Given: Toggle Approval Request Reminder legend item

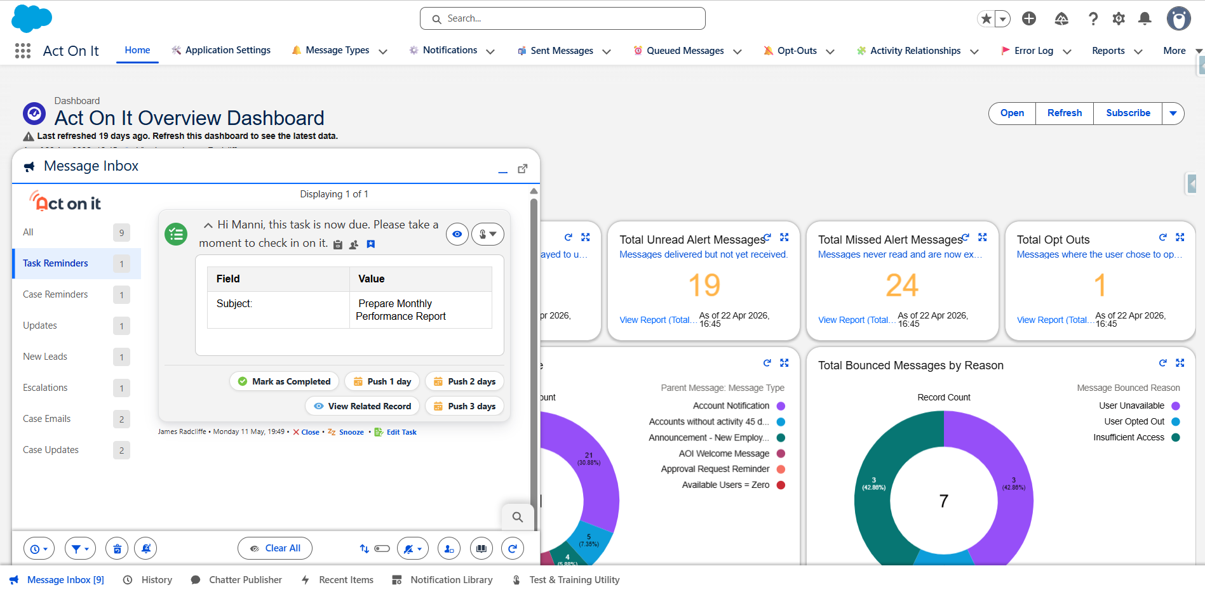Looking at the screenshot, I should [723, 470].
